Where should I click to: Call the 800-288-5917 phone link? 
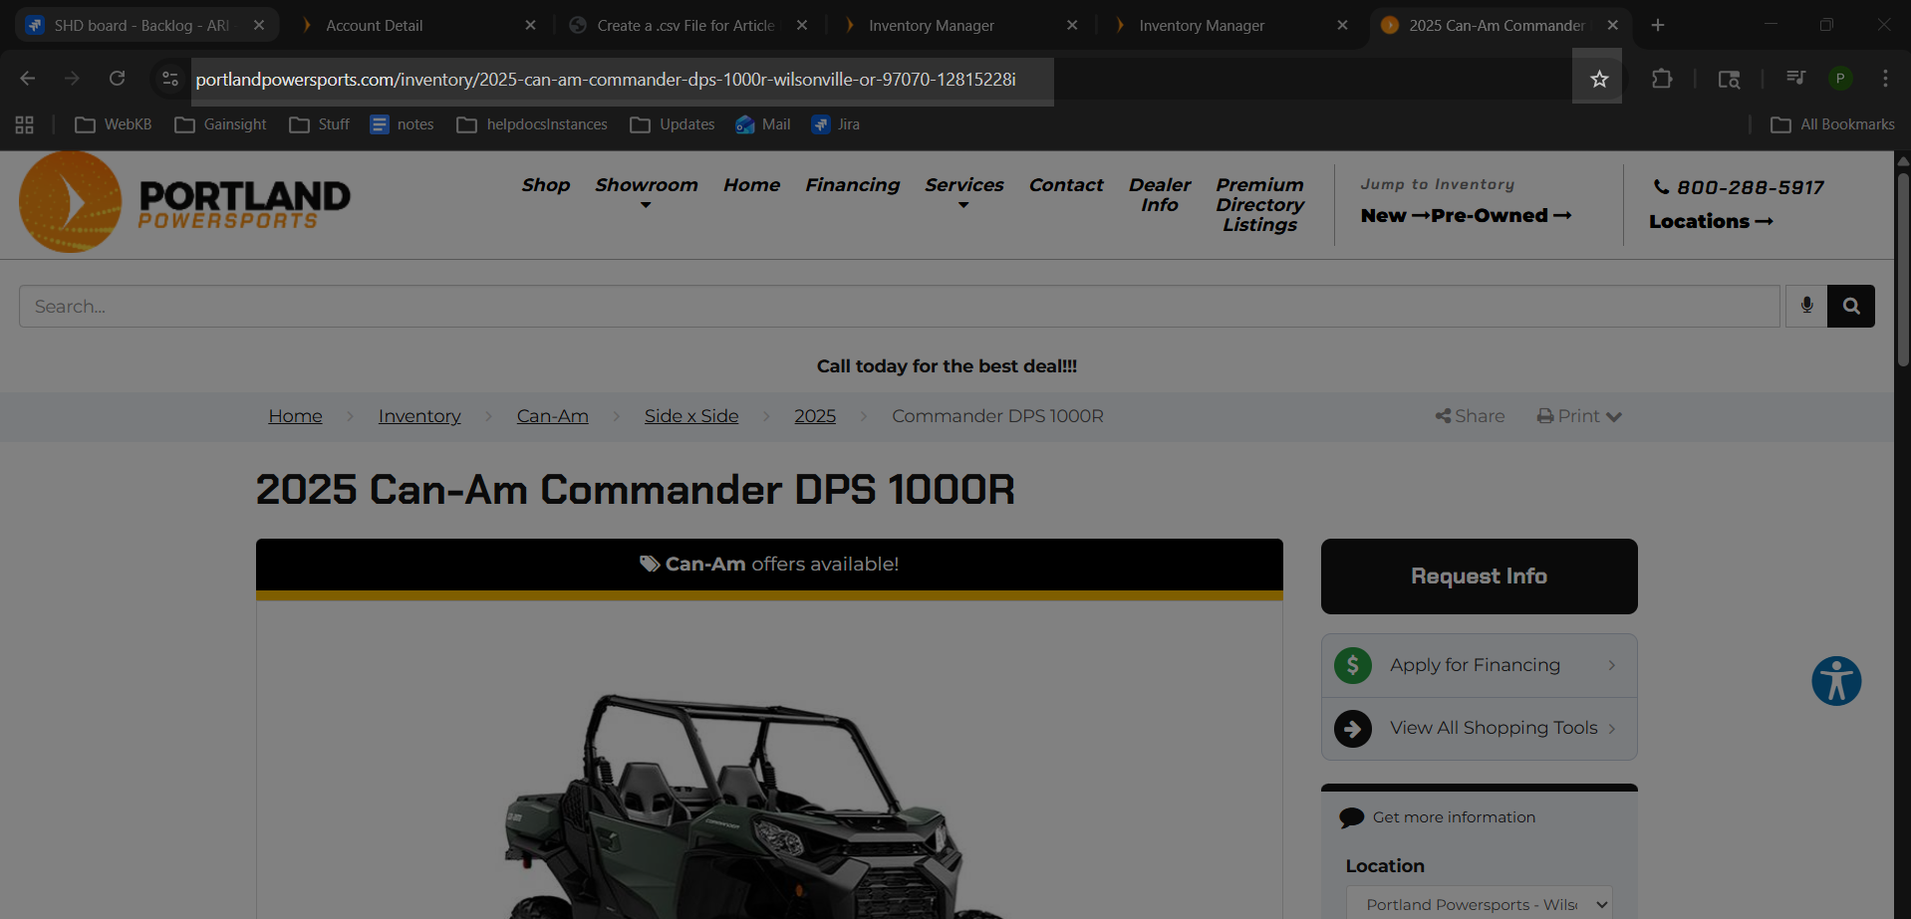click(1739, 187)
